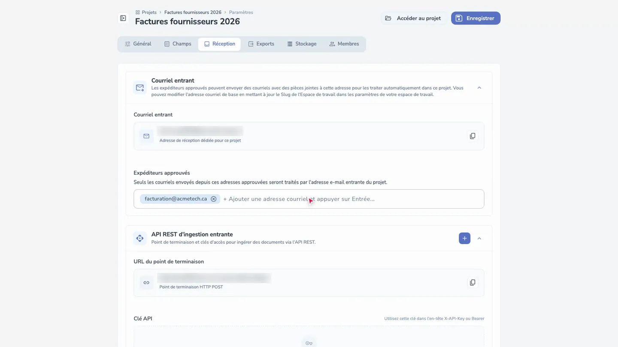Click the Courriel entrant mail icon header
618x347 pixels.
tap(140, 88)
